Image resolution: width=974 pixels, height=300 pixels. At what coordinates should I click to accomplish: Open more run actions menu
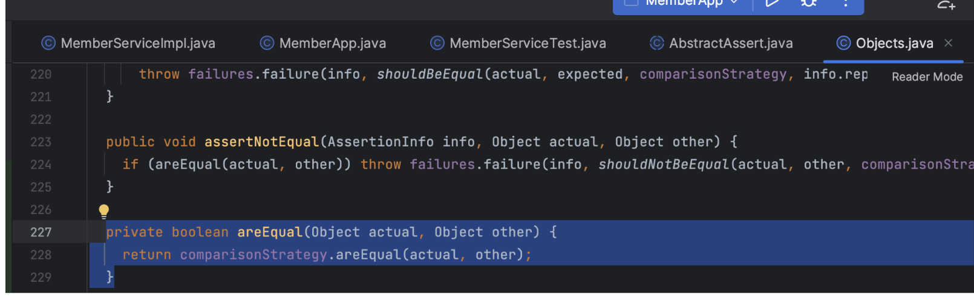pos(846,3)
